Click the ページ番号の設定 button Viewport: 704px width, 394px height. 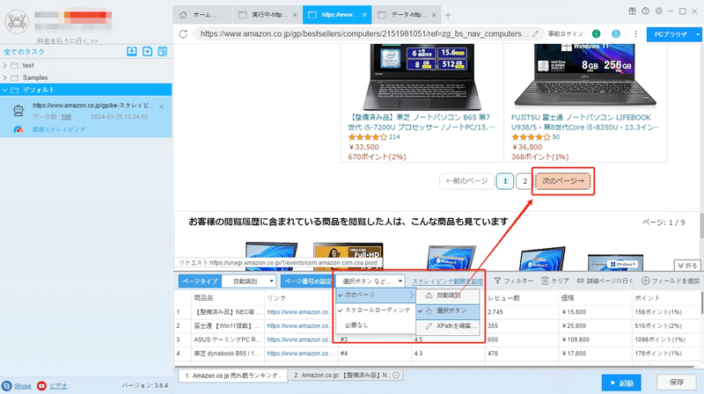(x=308, y=281)
